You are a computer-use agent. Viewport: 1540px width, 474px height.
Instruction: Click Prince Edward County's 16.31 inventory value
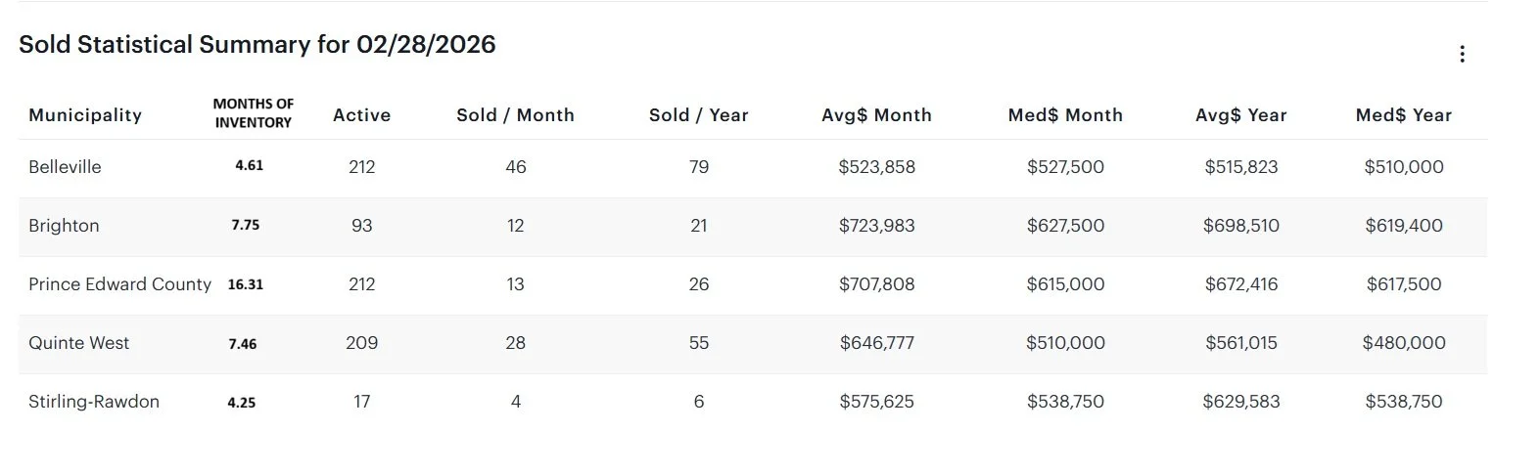coord(246,285)
